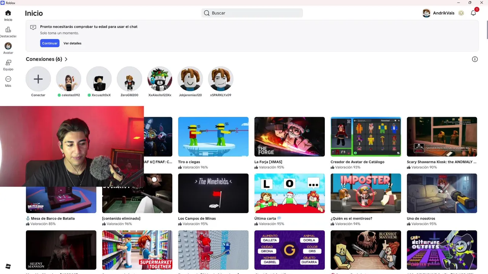
Task: Click the Roblox app icon in title bar
Action: 3,3
